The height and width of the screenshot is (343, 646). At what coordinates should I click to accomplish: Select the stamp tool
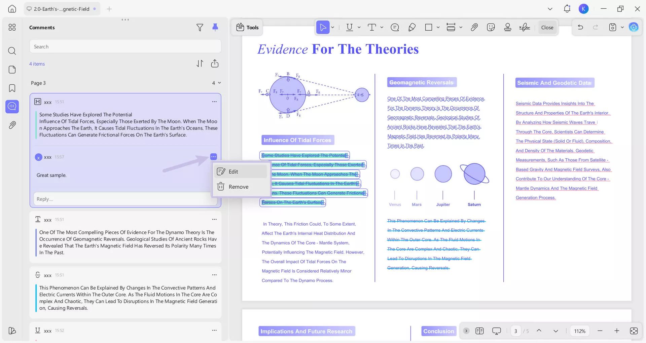coord(508,28)
